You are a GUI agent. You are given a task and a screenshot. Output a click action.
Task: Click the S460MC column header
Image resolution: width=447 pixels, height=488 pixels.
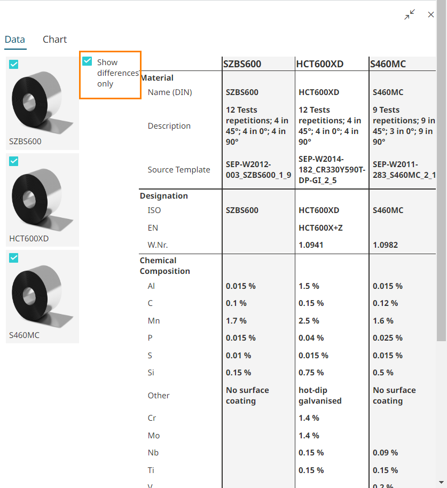coord(388,64)
